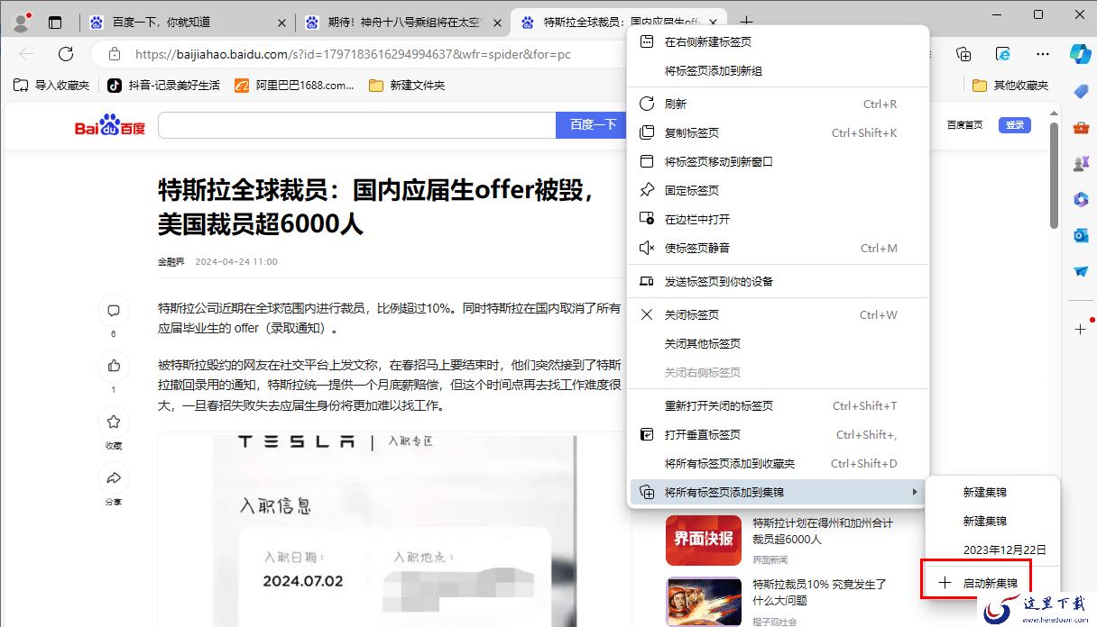Image resolution: width=1097 pixels, height=627 pixels.
Task: Select 将标签页移动到新窗口
Action: (778, 162)
